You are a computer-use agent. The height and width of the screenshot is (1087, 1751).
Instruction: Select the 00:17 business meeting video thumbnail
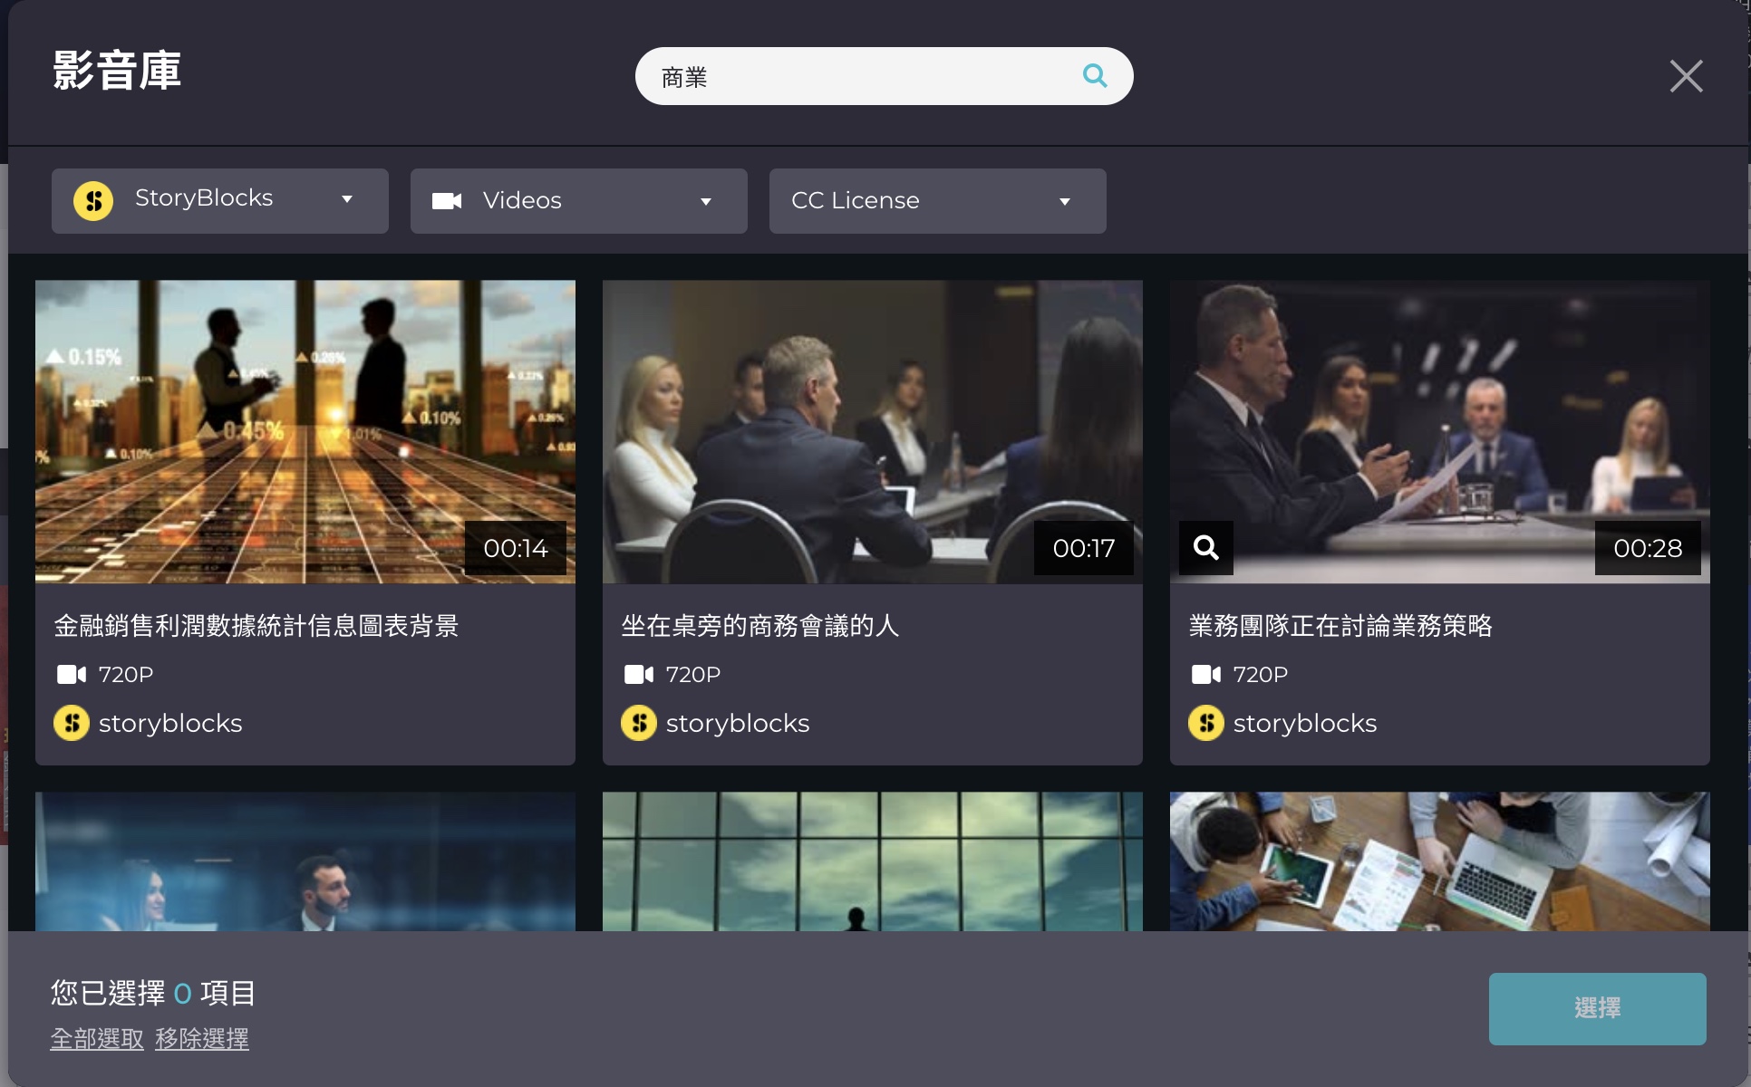pos(872,431)
